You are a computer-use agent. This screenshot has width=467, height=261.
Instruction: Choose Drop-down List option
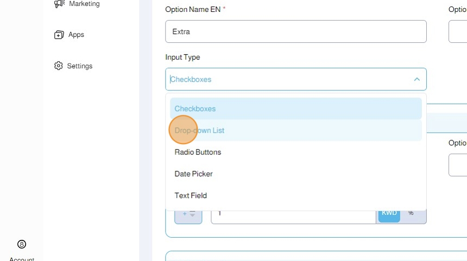point(296,130)
